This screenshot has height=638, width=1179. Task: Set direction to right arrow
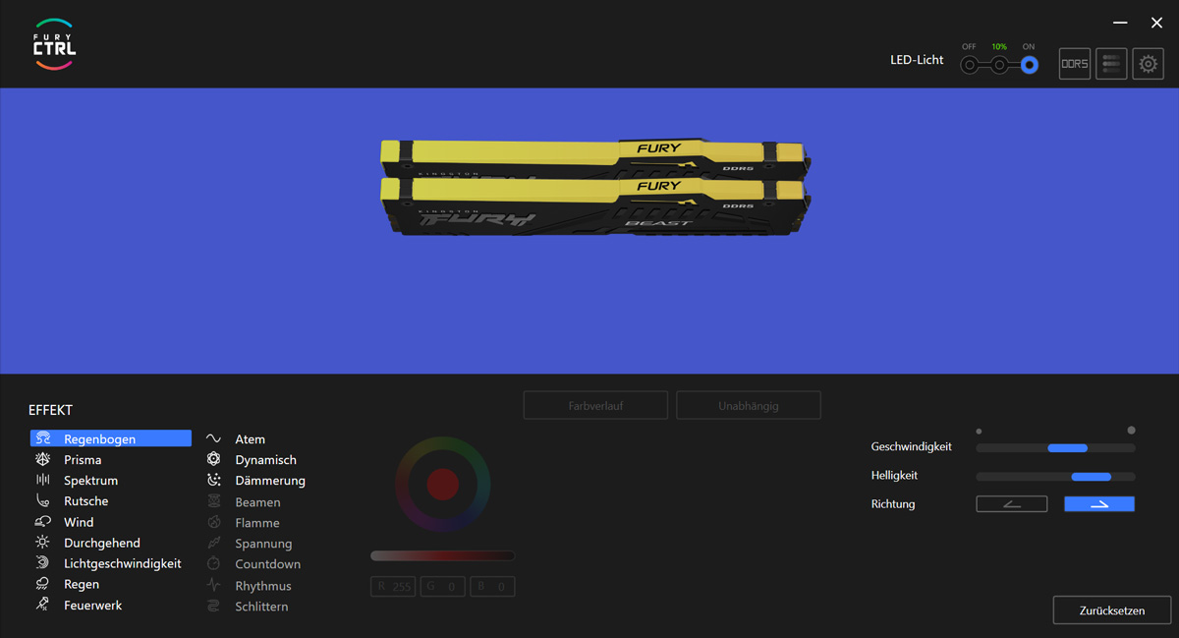(1099, 504)
